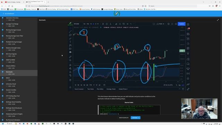Toggle the log scale option

179,85
